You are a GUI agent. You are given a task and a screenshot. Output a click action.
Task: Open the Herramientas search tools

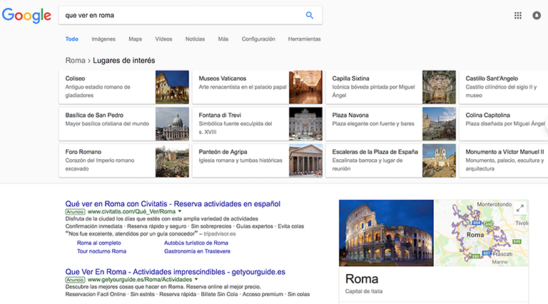coord(304,39)
